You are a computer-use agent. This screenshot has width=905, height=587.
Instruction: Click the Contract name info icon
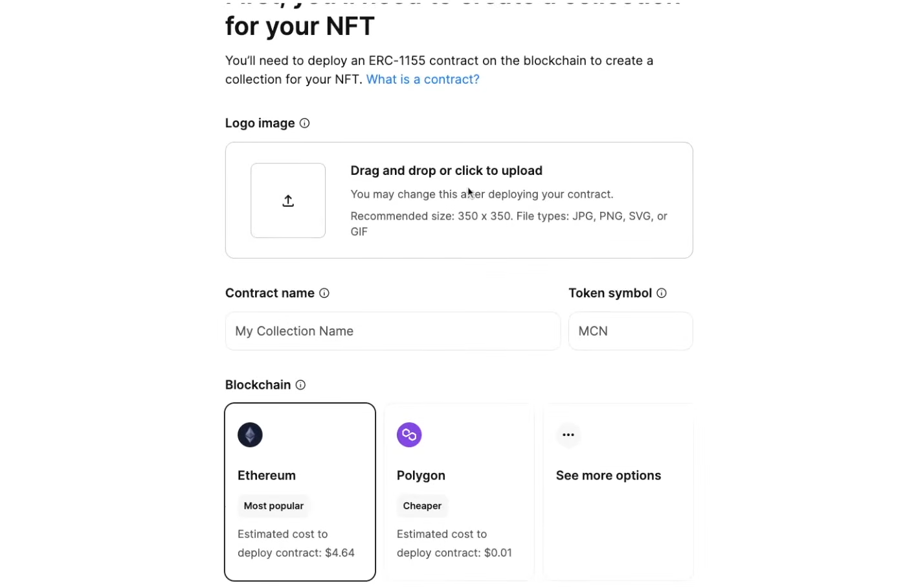coord(324,293)
